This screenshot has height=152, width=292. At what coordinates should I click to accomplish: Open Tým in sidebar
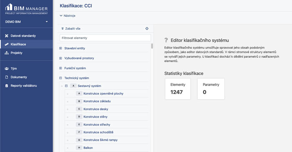26,69
